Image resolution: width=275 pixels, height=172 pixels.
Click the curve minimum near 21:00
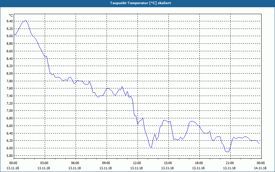[x=228, y=152]
